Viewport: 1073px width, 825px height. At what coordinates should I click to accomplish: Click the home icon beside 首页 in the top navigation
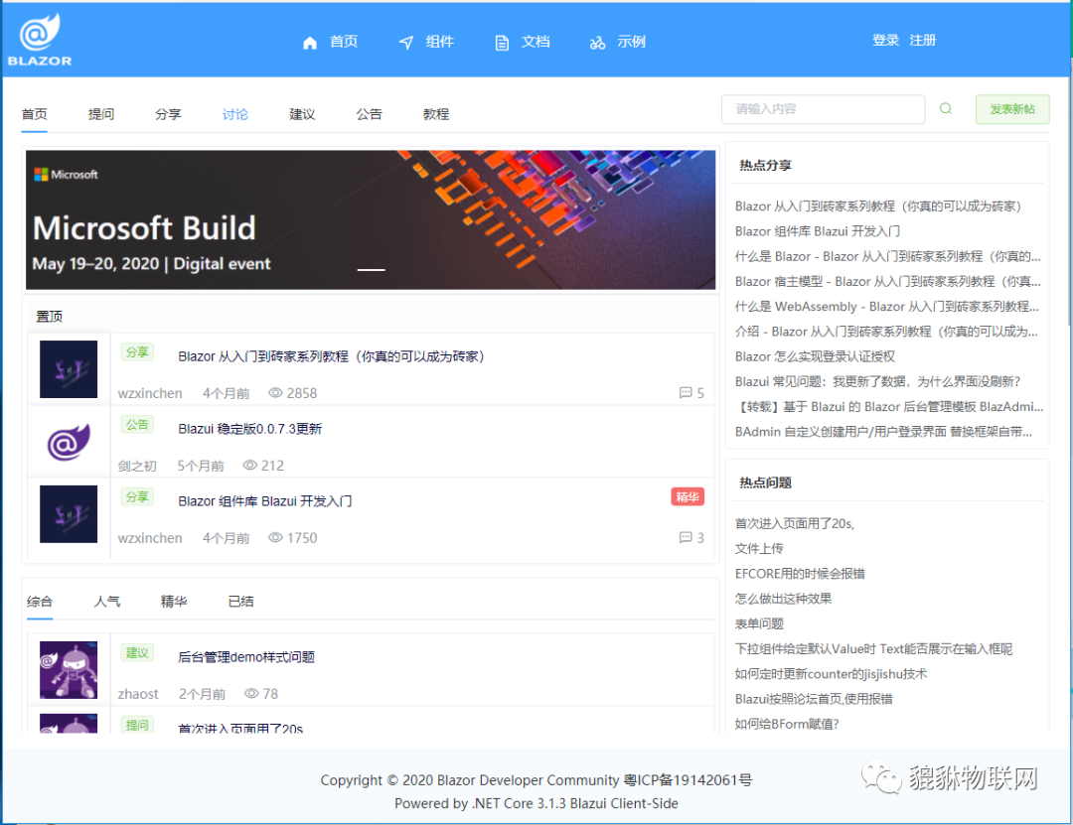point(310,43)
